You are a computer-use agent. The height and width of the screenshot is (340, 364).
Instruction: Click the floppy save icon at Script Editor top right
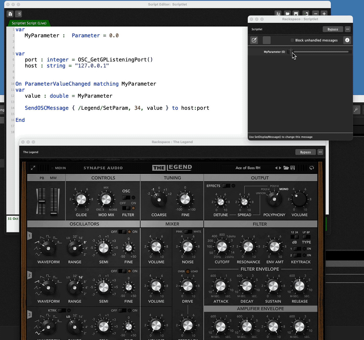(x=296, y=14)
